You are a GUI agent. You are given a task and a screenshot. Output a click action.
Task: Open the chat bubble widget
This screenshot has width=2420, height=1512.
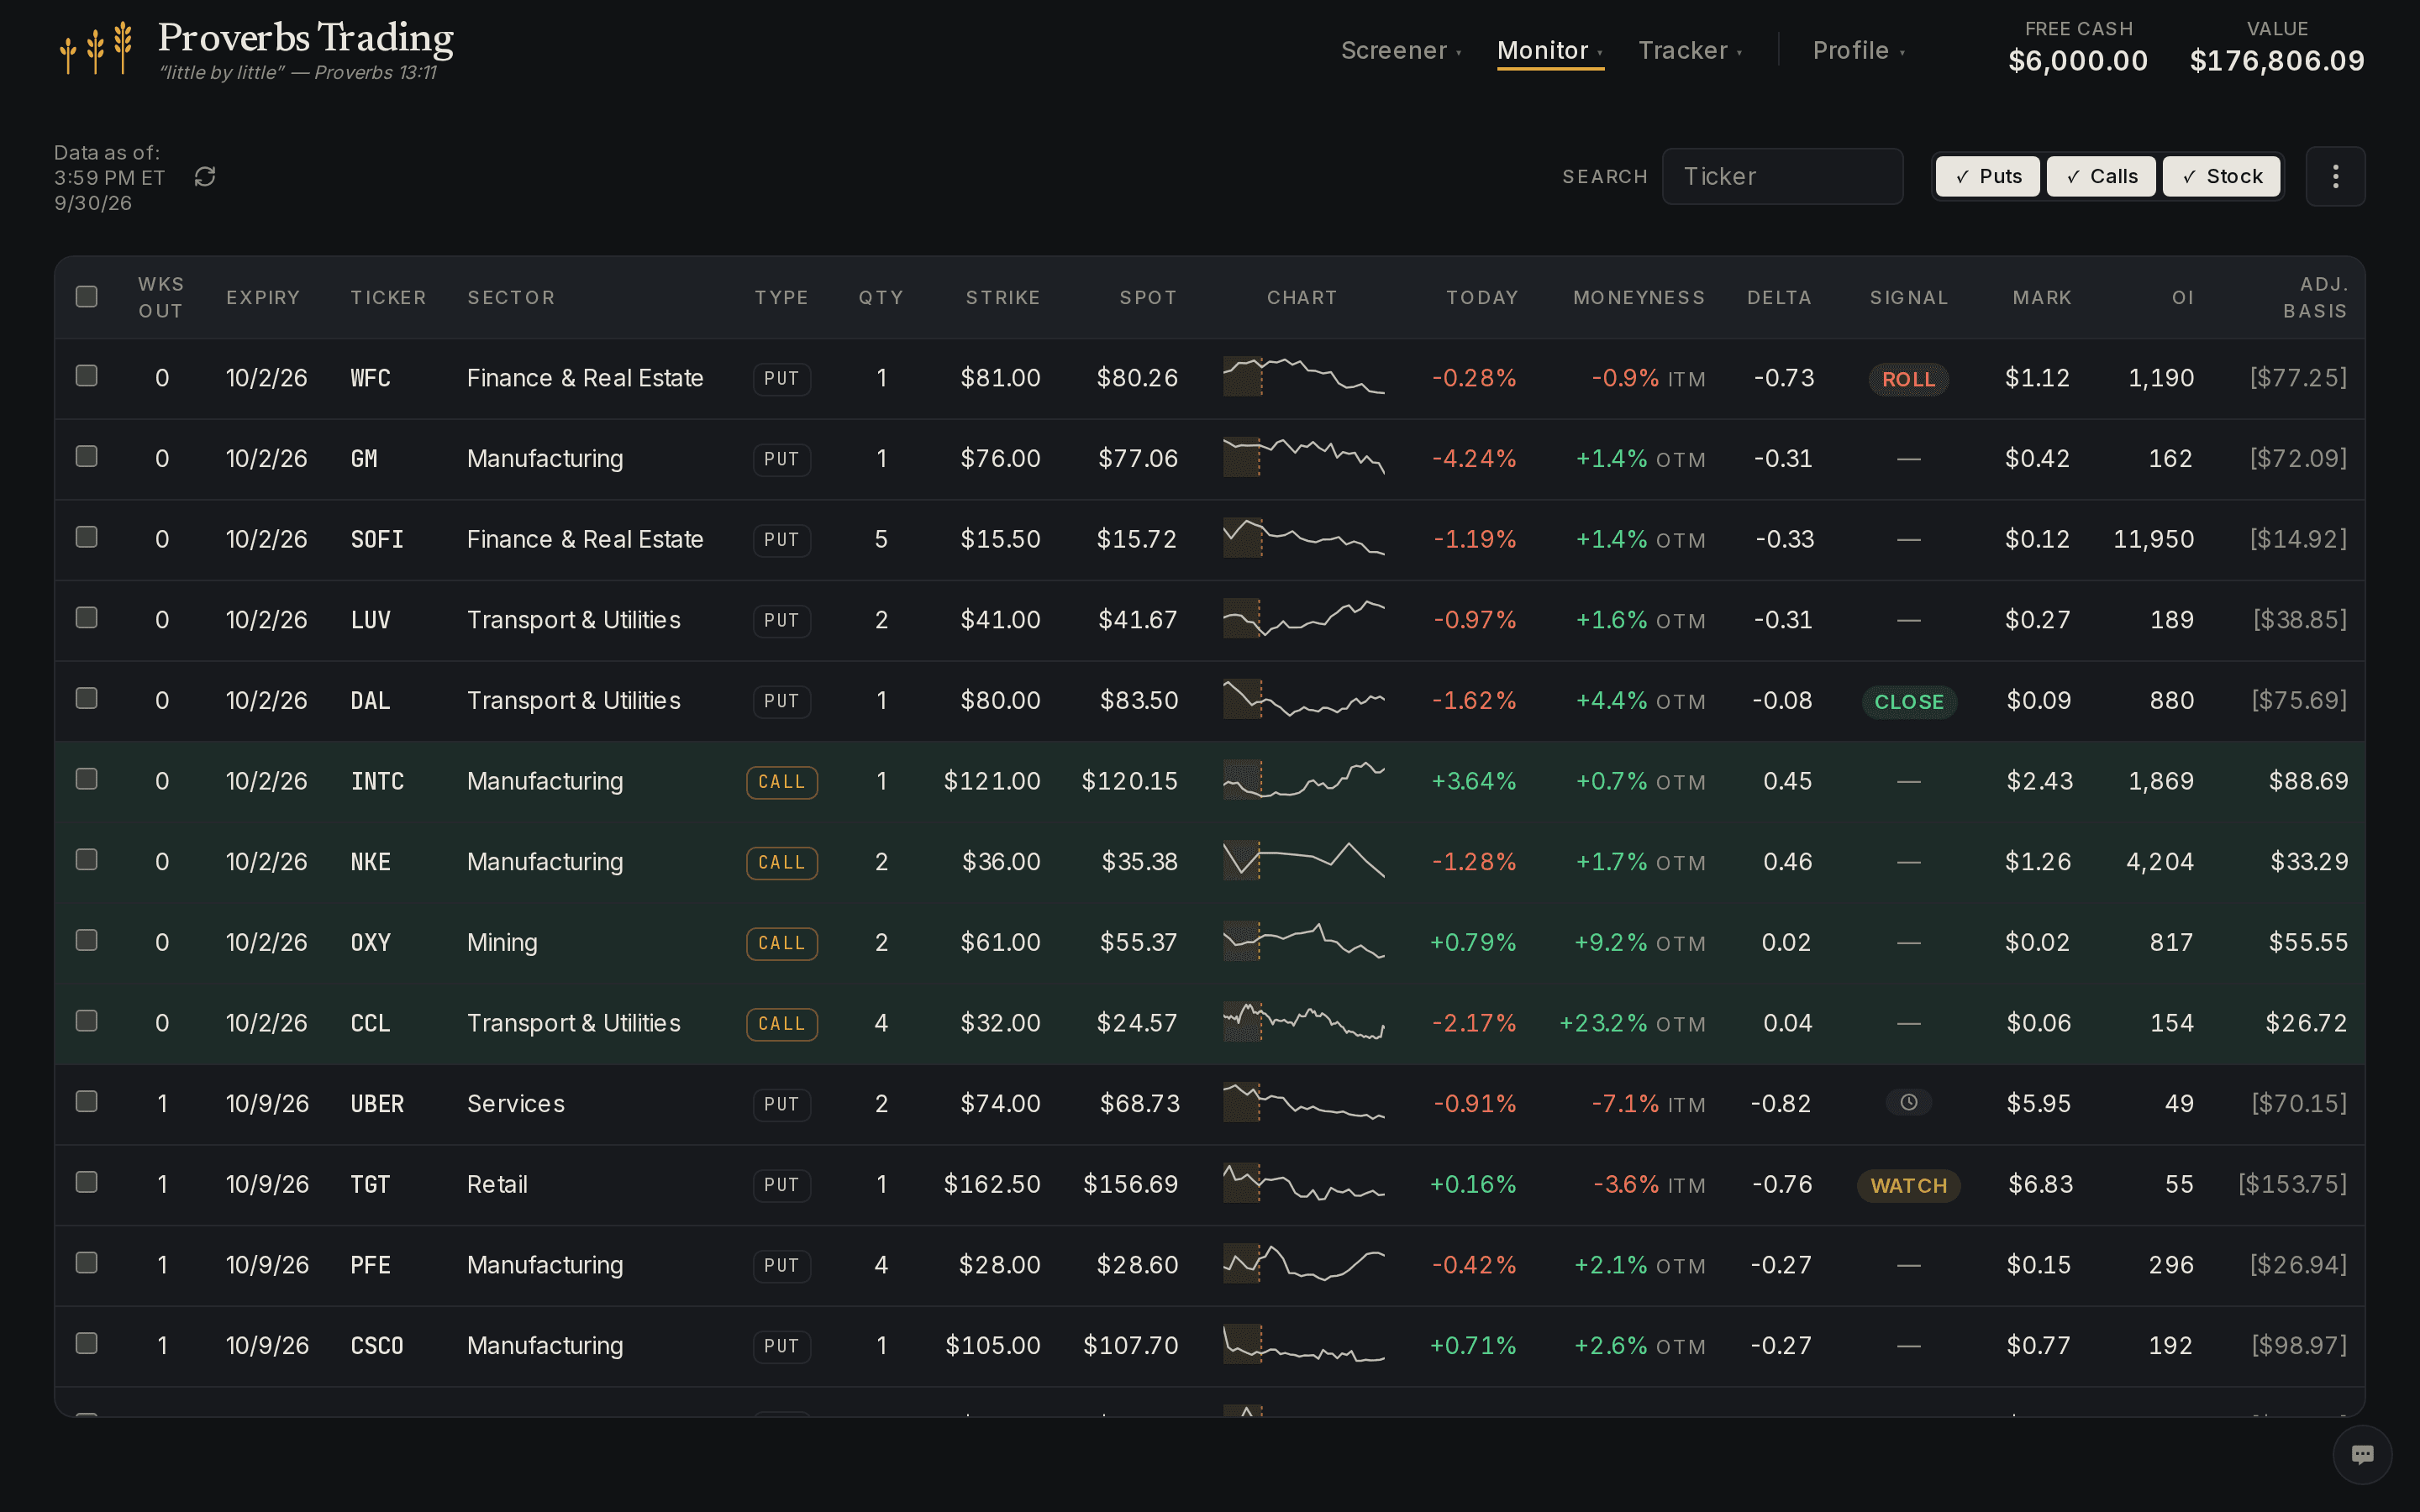point(2362,1454)
